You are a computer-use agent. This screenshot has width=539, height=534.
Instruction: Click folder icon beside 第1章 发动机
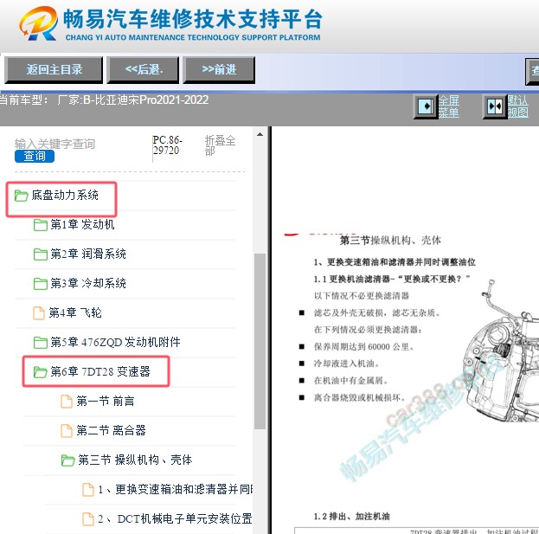click(41, 225)
